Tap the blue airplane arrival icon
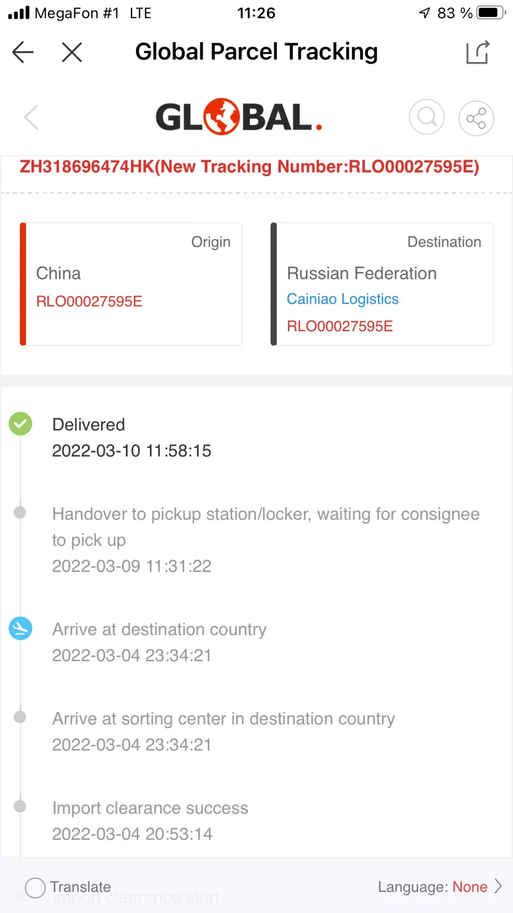513x913 pixels. point(21,629)
